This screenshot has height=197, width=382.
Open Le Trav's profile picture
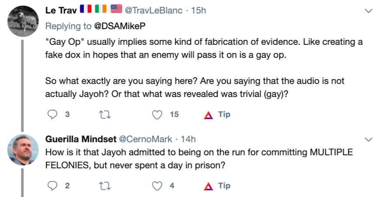pos(23,22)
